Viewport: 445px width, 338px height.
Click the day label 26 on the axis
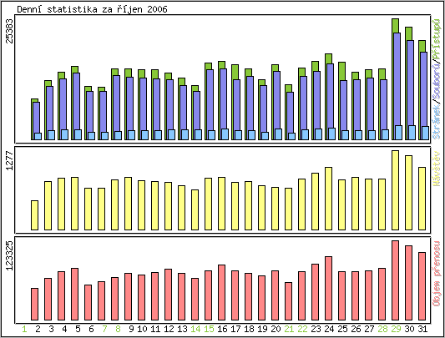point(356,329)
